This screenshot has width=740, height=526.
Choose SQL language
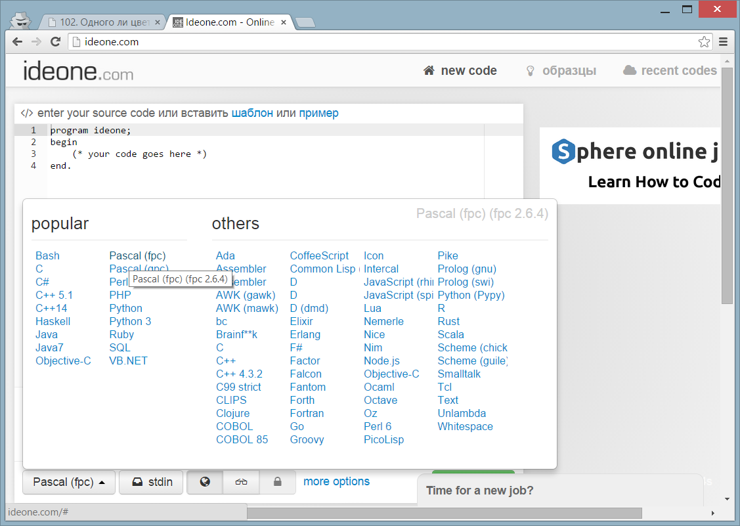tap(120, 347)
